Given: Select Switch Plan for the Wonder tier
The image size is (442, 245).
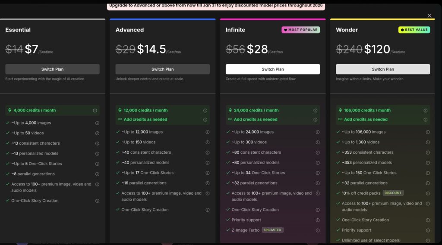Looking at the screenshot, I should (x=383, y=69).
